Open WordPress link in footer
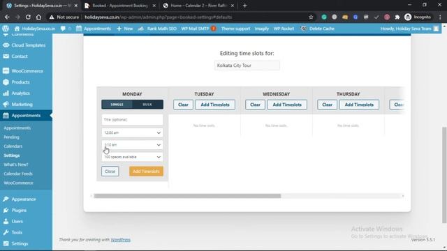This screenshot has height=251, width=447. [x=120, y=240]
